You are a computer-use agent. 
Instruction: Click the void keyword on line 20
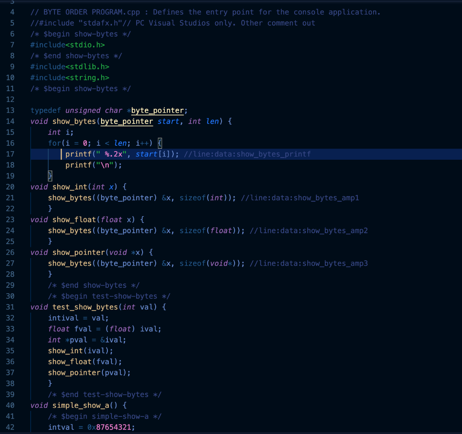pos(39,186)
